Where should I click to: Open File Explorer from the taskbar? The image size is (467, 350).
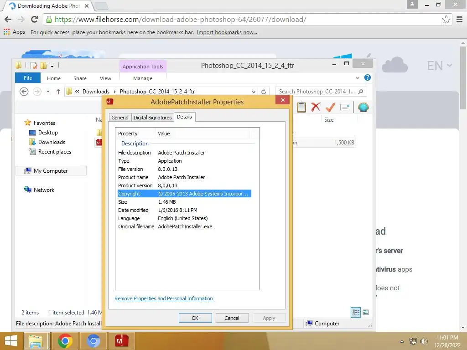pyautogui.click(x=36, y=341)
